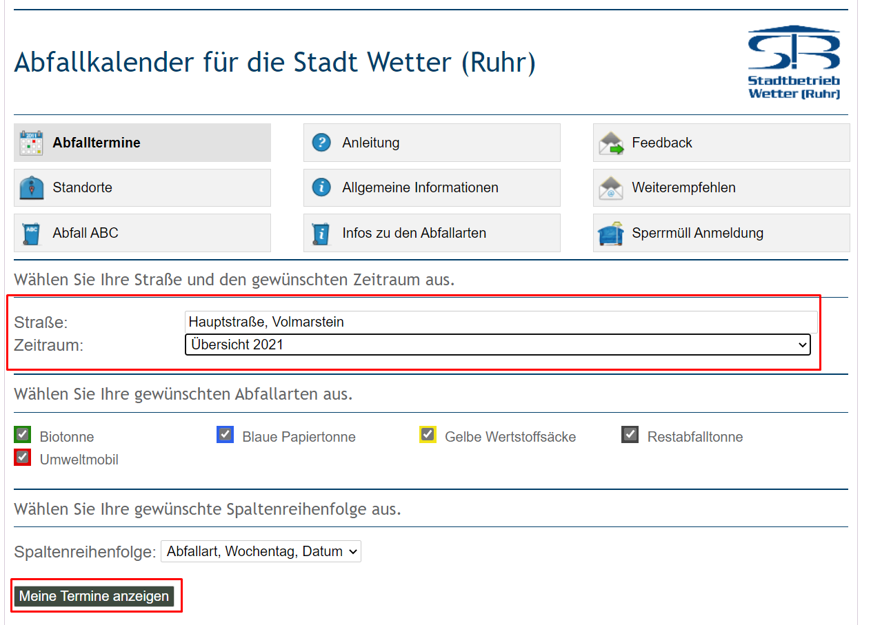Toggle the Umweltmobil checkbox
The image size is (871, 625).
[23, 458]
